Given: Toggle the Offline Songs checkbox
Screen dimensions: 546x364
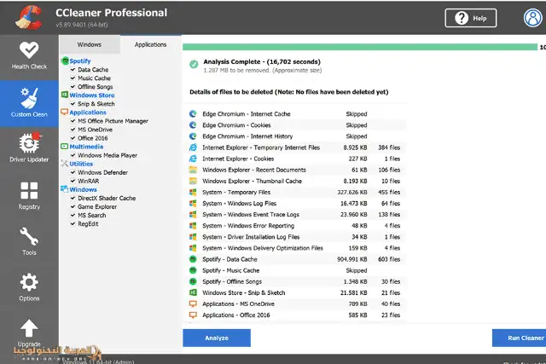Looking at the screenshot, I should [x=73, y=87].
